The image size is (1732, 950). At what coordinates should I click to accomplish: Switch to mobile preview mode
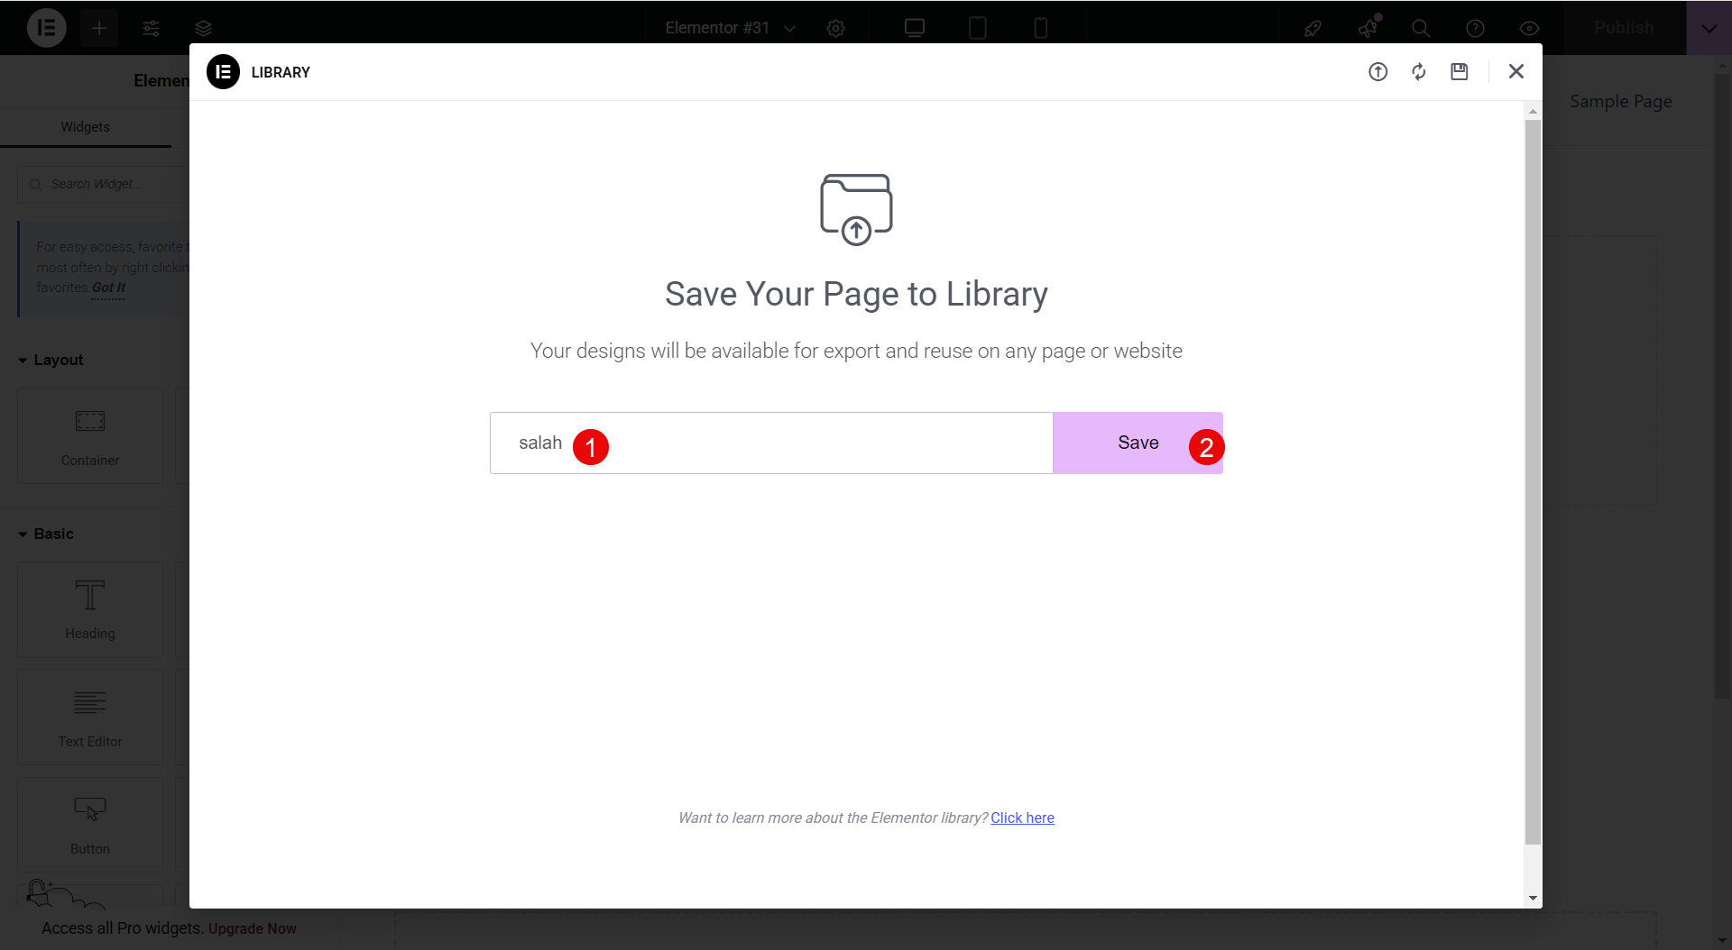click(1041, 28)
